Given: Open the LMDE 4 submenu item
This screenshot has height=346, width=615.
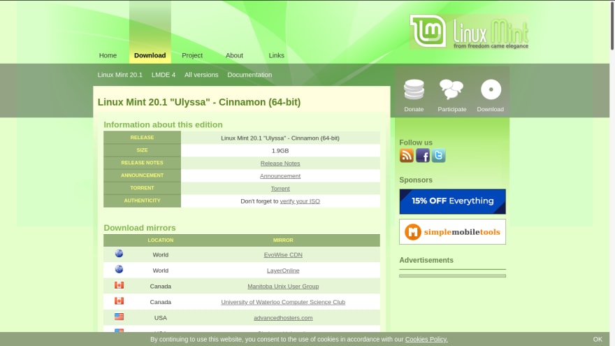Looking at the screenshot, I should pyautogui.click(x=164, y=75).
